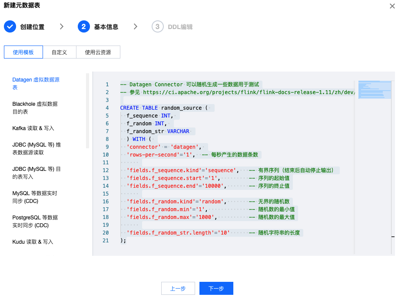Click the code editor minimap preview

point(375,90)
